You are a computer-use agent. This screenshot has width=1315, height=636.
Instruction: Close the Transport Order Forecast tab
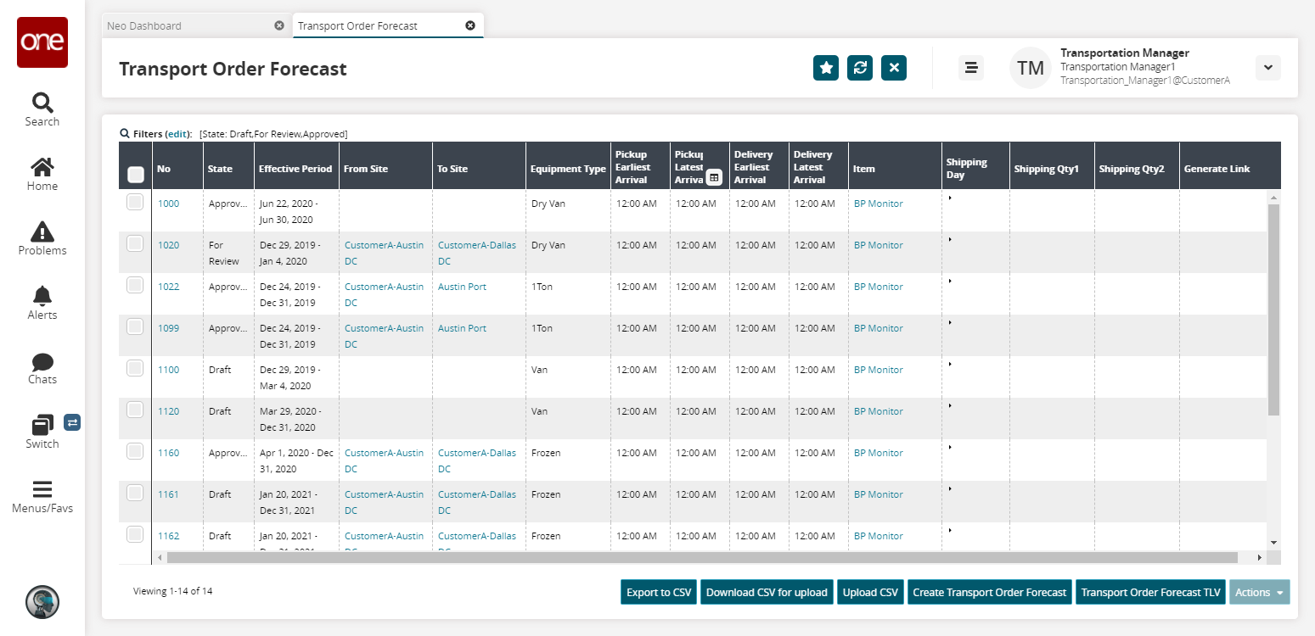pyautogui.click(x=470, y=25)
